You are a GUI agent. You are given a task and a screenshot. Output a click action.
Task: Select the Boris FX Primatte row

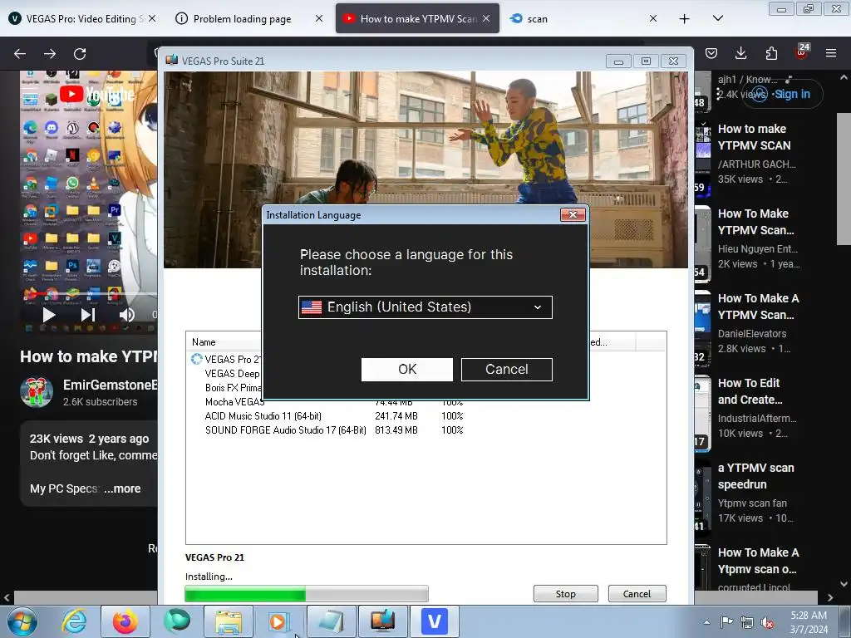pos(234,388)
